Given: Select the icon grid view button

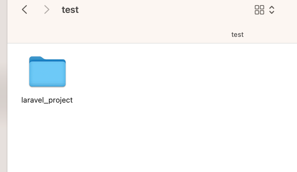Looking at the screenshot, I should coord(259,10).
